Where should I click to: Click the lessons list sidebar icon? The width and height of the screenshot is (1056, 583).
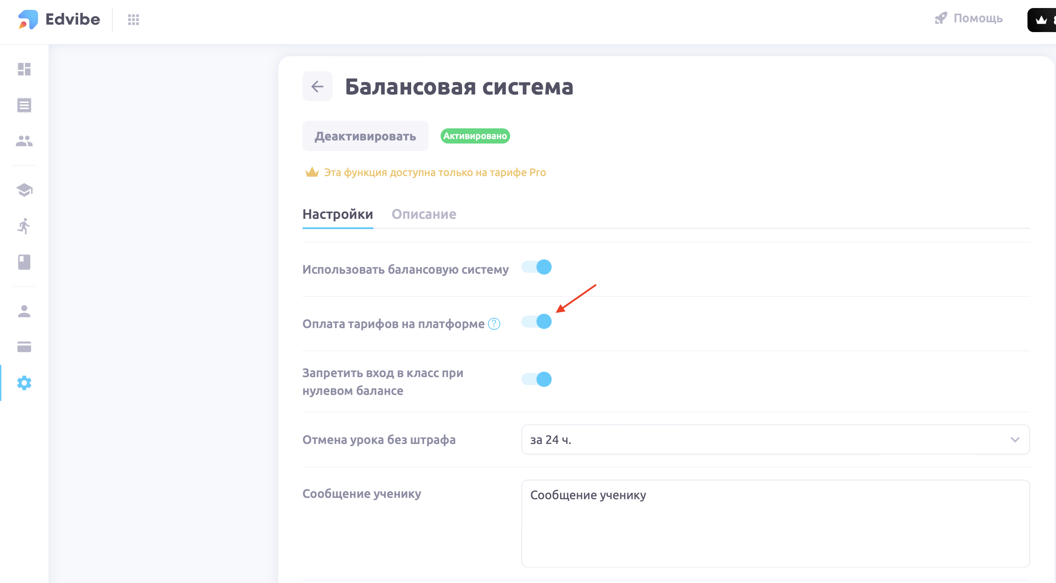pos(24,105)
